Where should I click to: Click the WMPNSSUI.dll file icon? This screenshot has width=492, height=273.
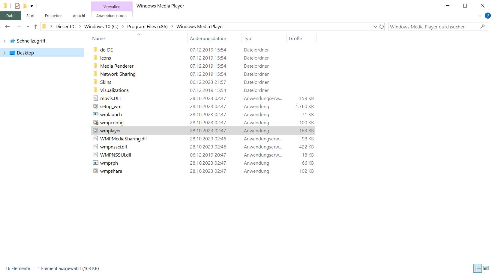95,155
